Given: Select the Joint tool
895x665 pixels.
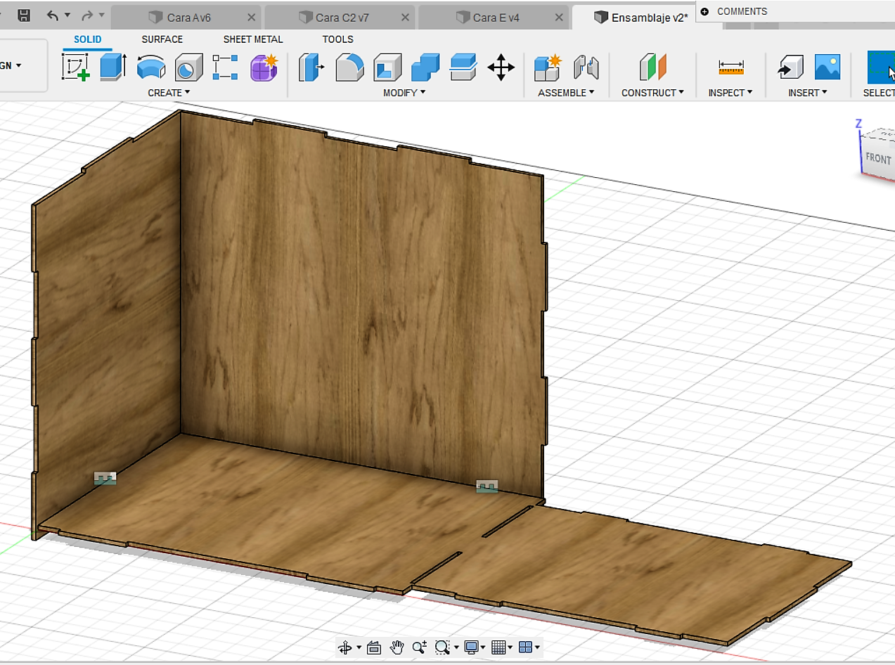Looking at the screenshot, I should coord(586,68).
